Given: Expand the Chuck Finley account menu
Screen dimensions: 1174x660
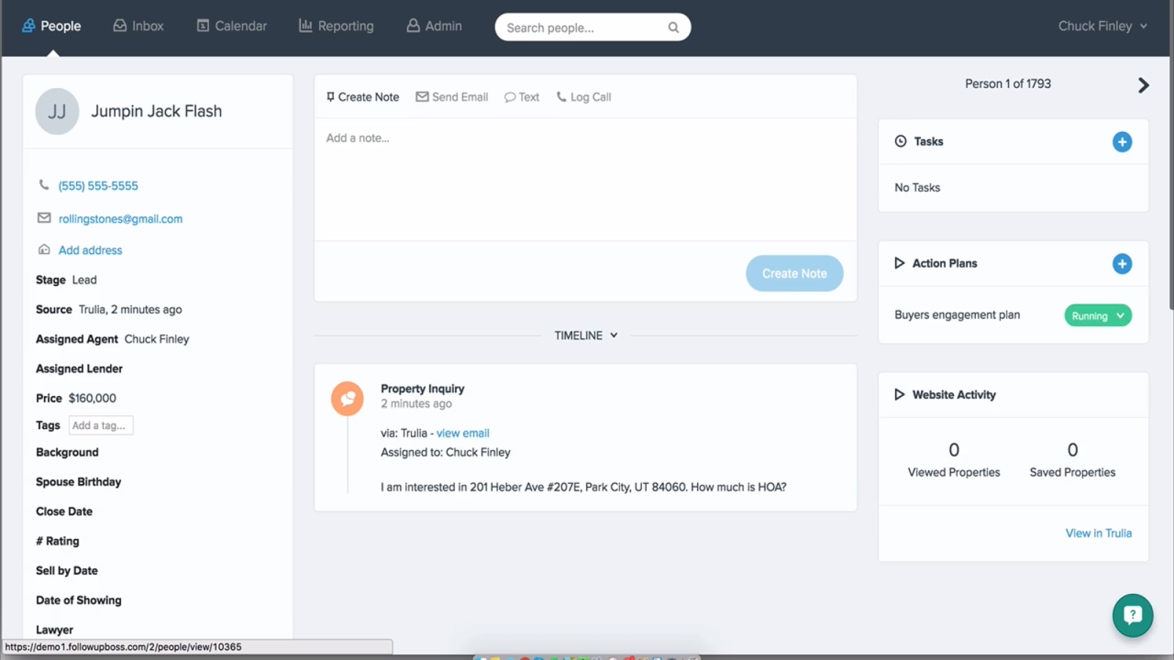Looking at the screenshot, I should tap(1102, 26).
